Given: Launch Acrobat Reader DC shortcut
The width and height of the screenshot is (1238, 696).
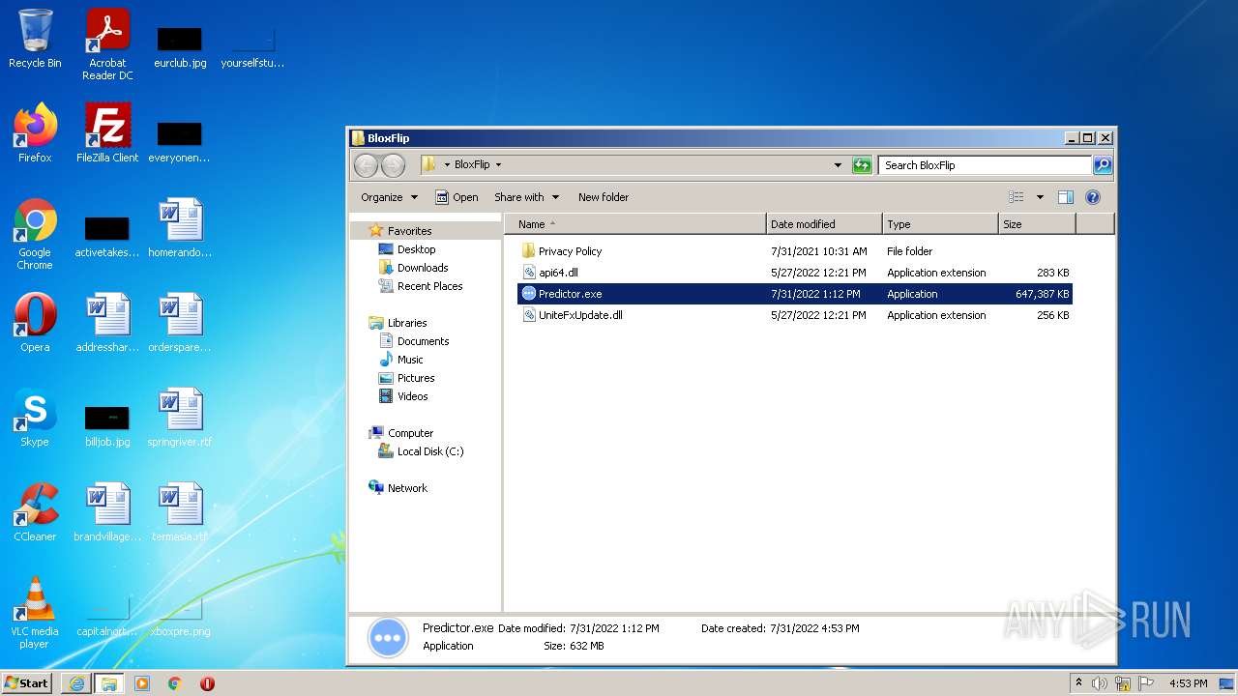Looking at the screenshot, I should [107, 44].
